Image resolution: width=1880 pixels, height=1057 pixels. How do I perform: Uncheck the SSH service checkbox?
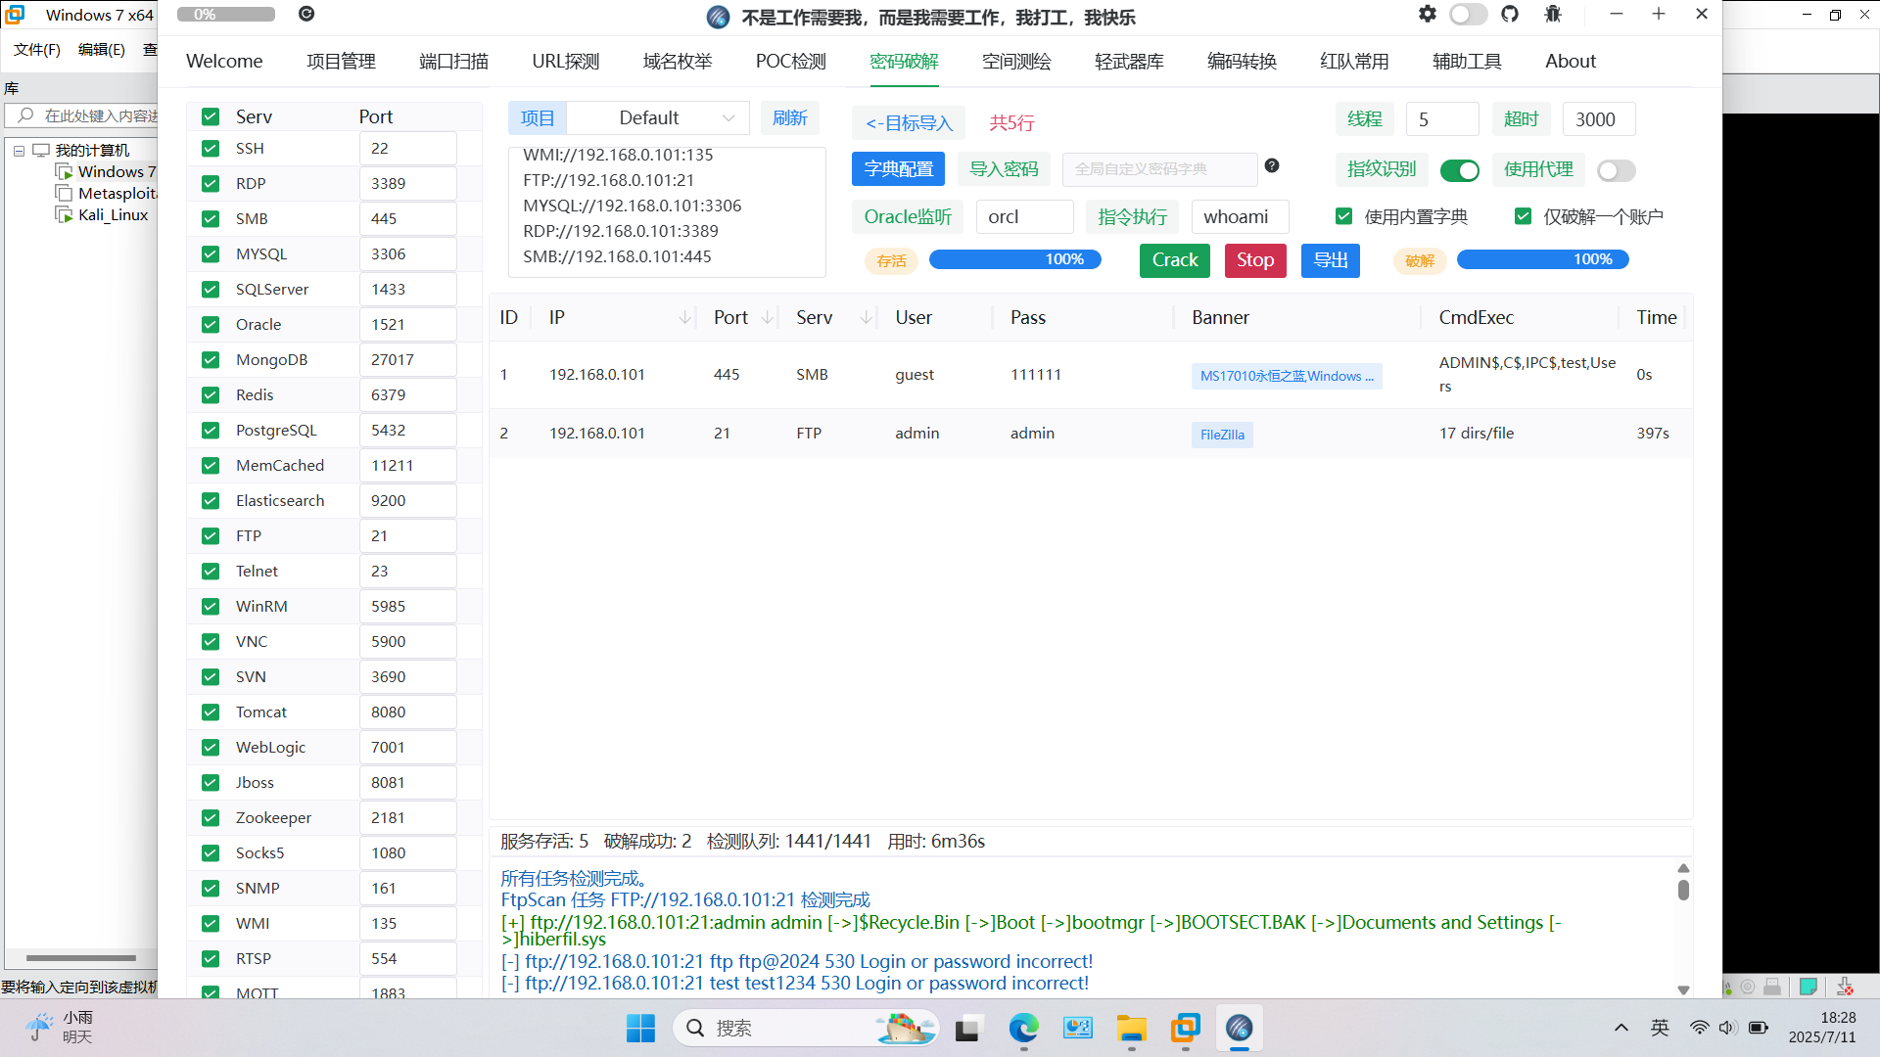210,148
